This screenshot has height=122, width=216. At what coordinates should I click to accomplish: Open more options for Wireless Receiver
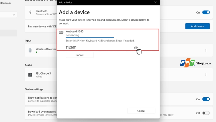tap(206, 50)
